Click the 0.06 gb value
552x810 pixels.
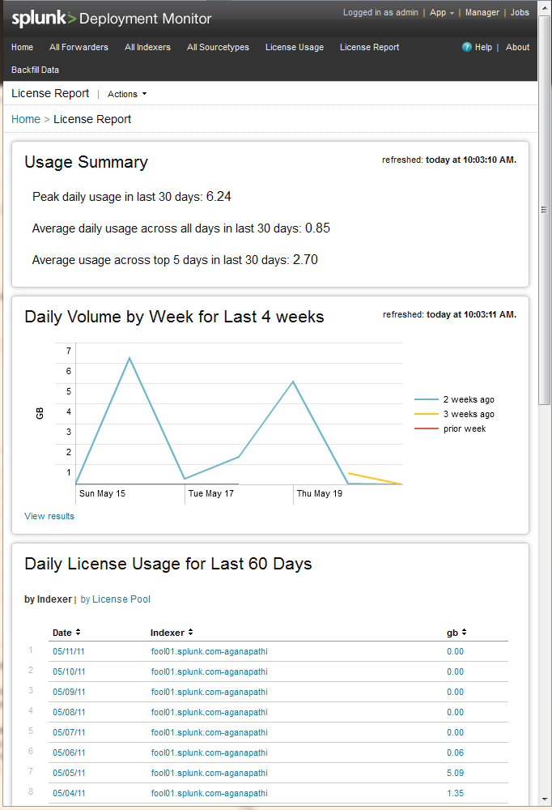pos(456,752)
